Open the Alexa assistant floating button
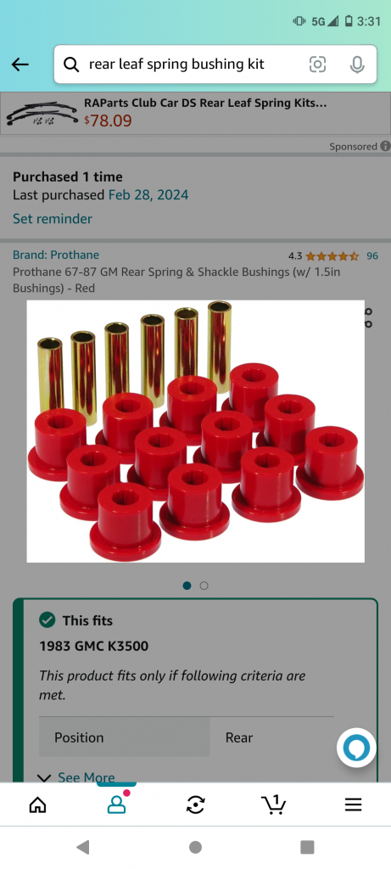391x869 pixels. pos(357,748)
